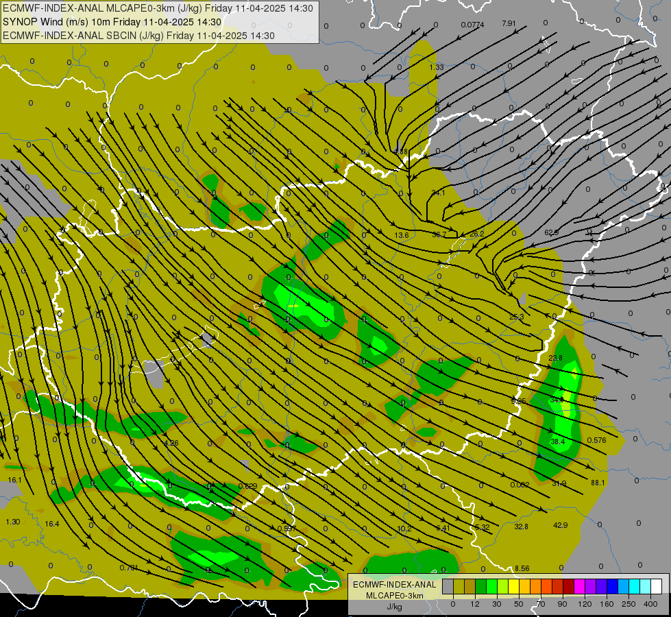Select the white swatch at legend end

(656, 587)
